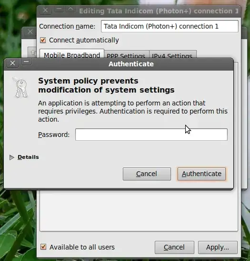
Task: Click the Password label
Action: pyautogui.click(x=54, y=135)
